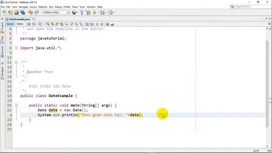Click the browser globe icon
272x153 pixels.
[74, 12]
